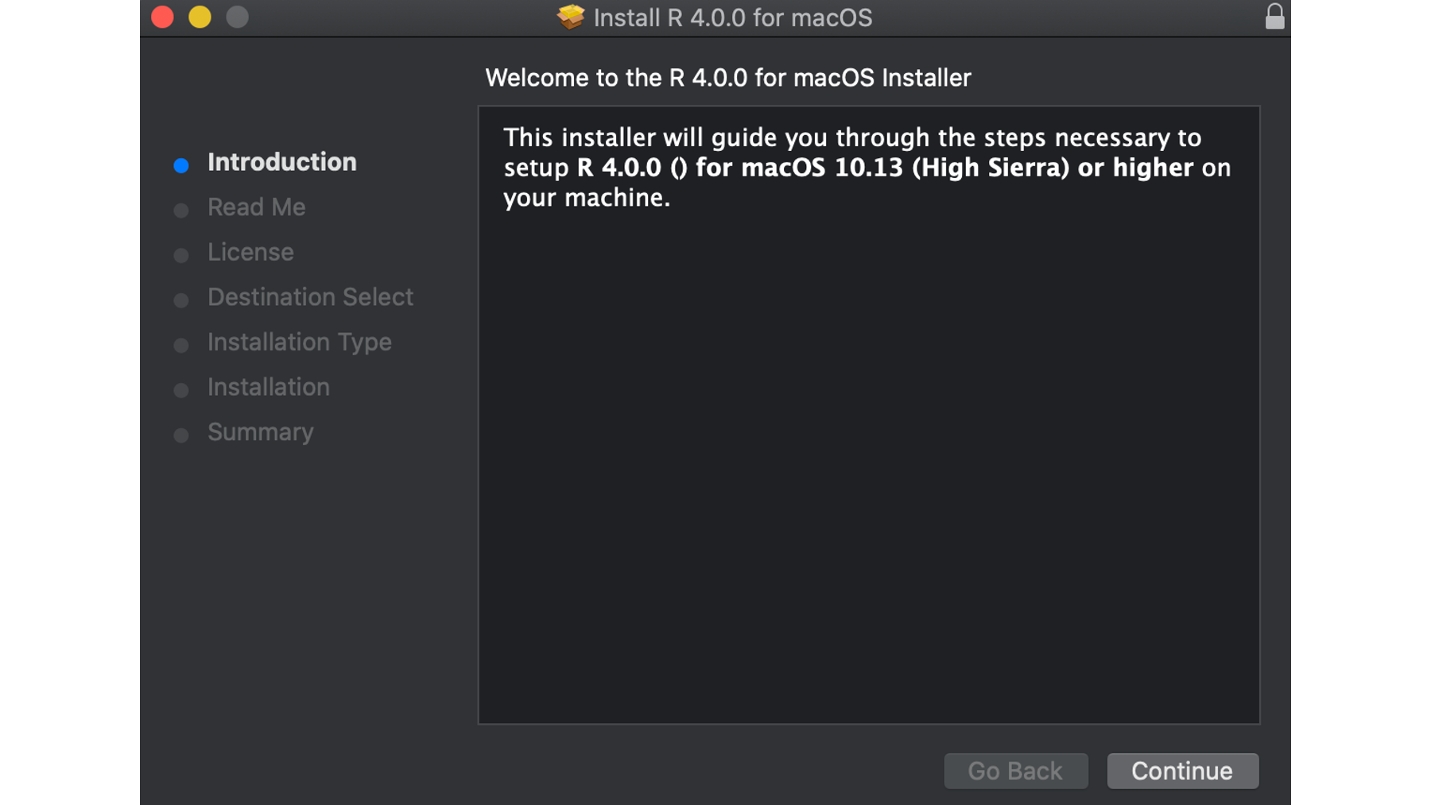Click the gray bullet beside Read Me

coord(181,210)
